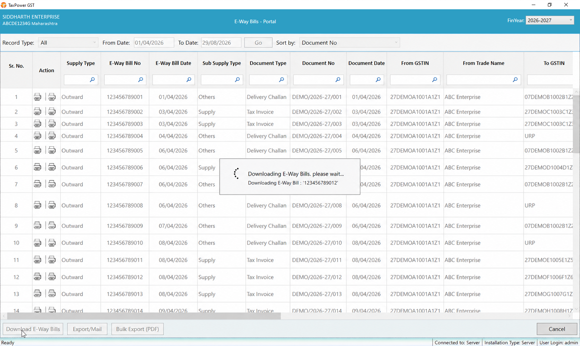The width and height of the screenshot is (580, 346).
Task: Open the FinYear dropdown
Action: coord(550,20)
